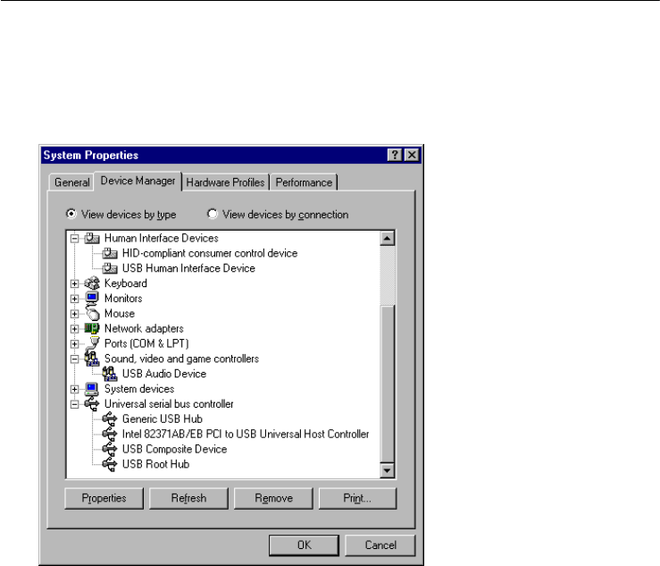Click the Intel 82371AB/EB host controller icon

tap(110, 434)
